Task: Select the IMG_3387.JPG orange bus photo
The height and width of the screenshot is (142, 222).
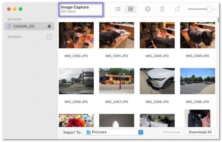Action: [x=117, y=81]
